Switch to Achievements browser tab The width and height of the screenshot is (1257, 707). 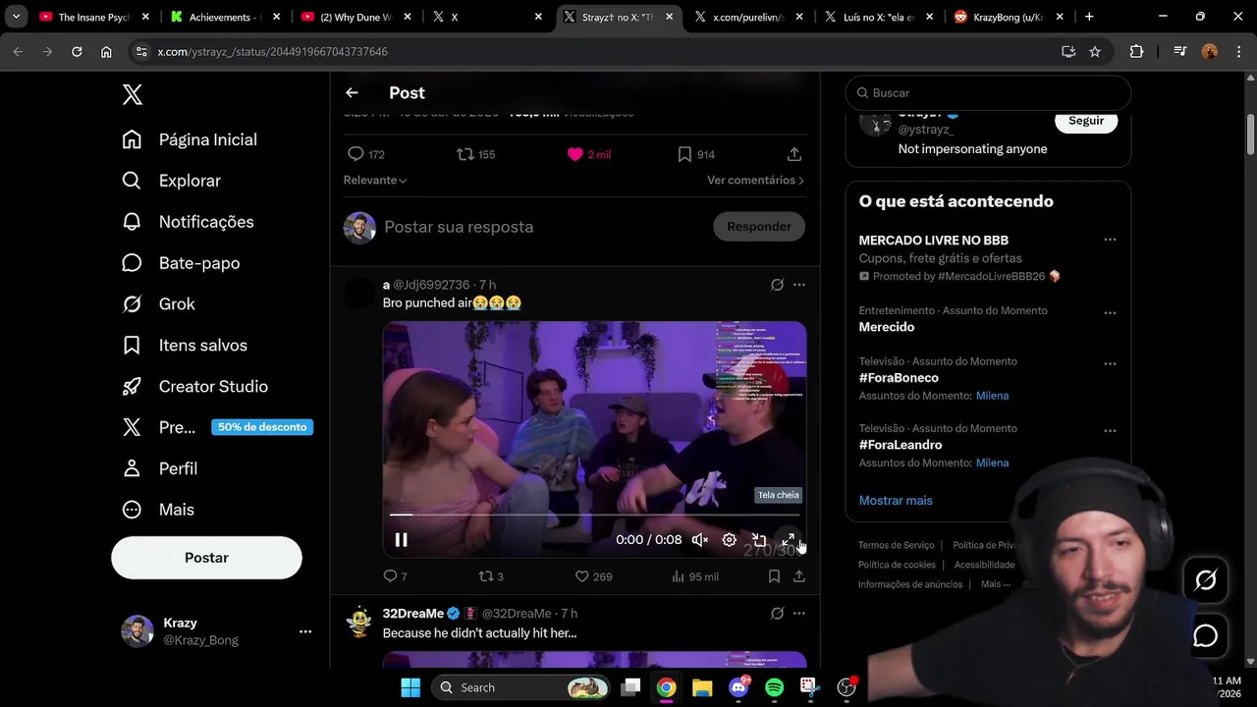pos(226,17)
